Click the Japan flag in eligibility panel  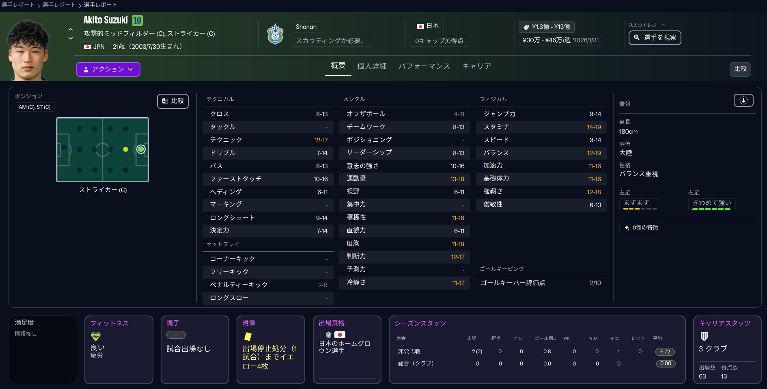coord(340,335)
